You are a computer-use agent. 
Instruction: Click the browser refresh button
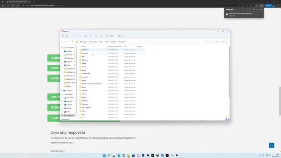click(13, 6)
